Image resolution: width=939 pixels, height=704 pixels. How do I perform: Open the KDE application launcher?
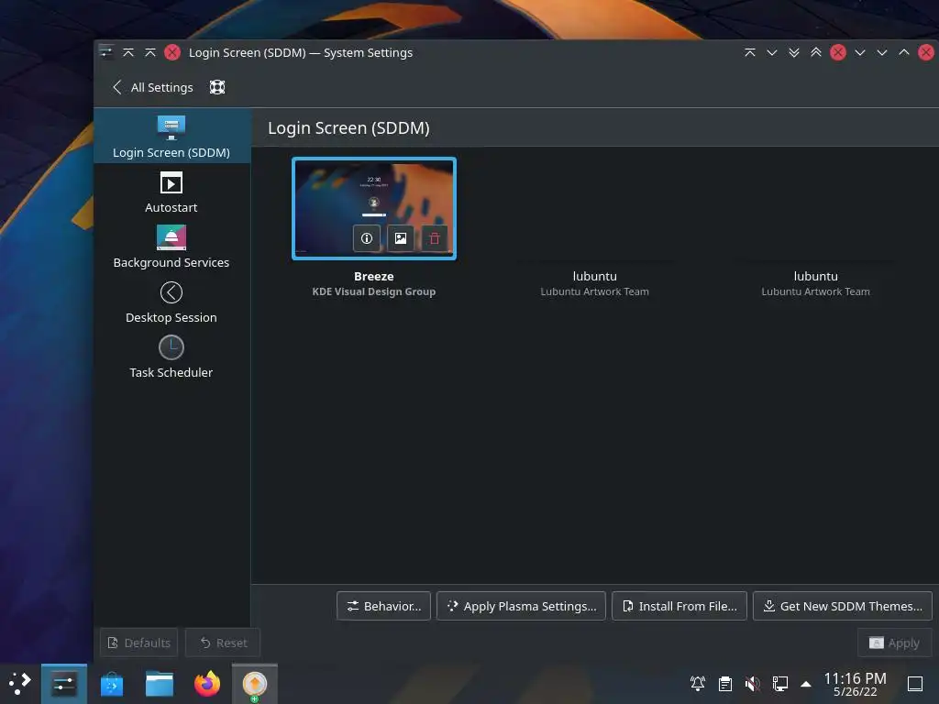coord(20,684)
